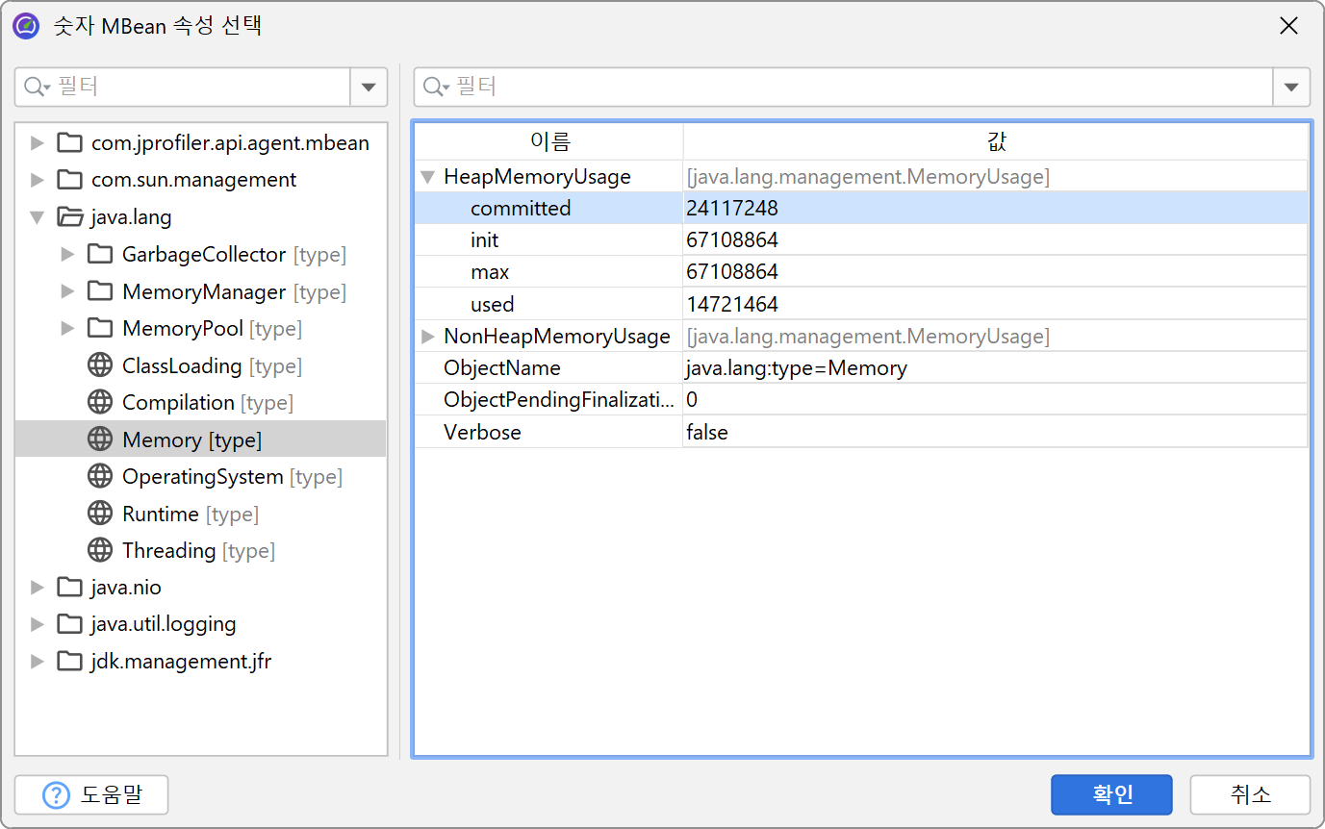Open the left filter dropdown arrow

point(368,88)
